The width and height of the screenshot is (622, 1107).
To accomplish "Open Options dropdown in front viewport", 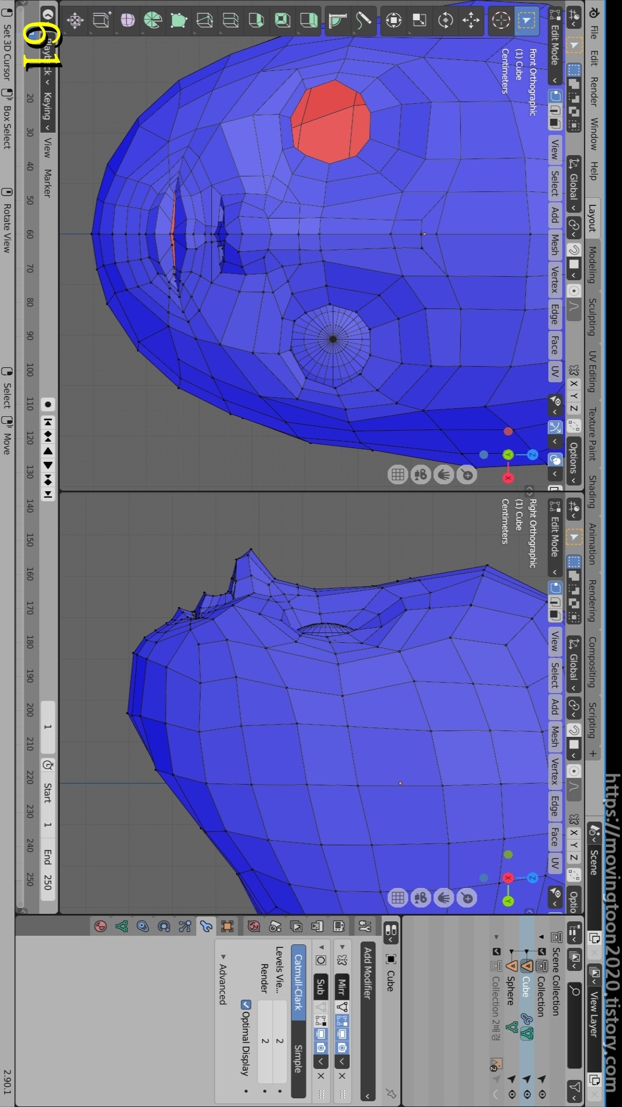I will (x=574, y=461).
